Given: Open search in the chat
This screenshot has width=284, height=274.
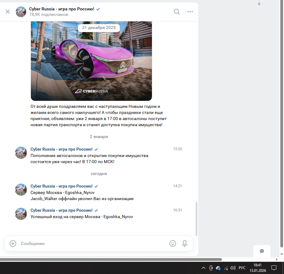Looking at the screenshot, I should tap(177, 12).
